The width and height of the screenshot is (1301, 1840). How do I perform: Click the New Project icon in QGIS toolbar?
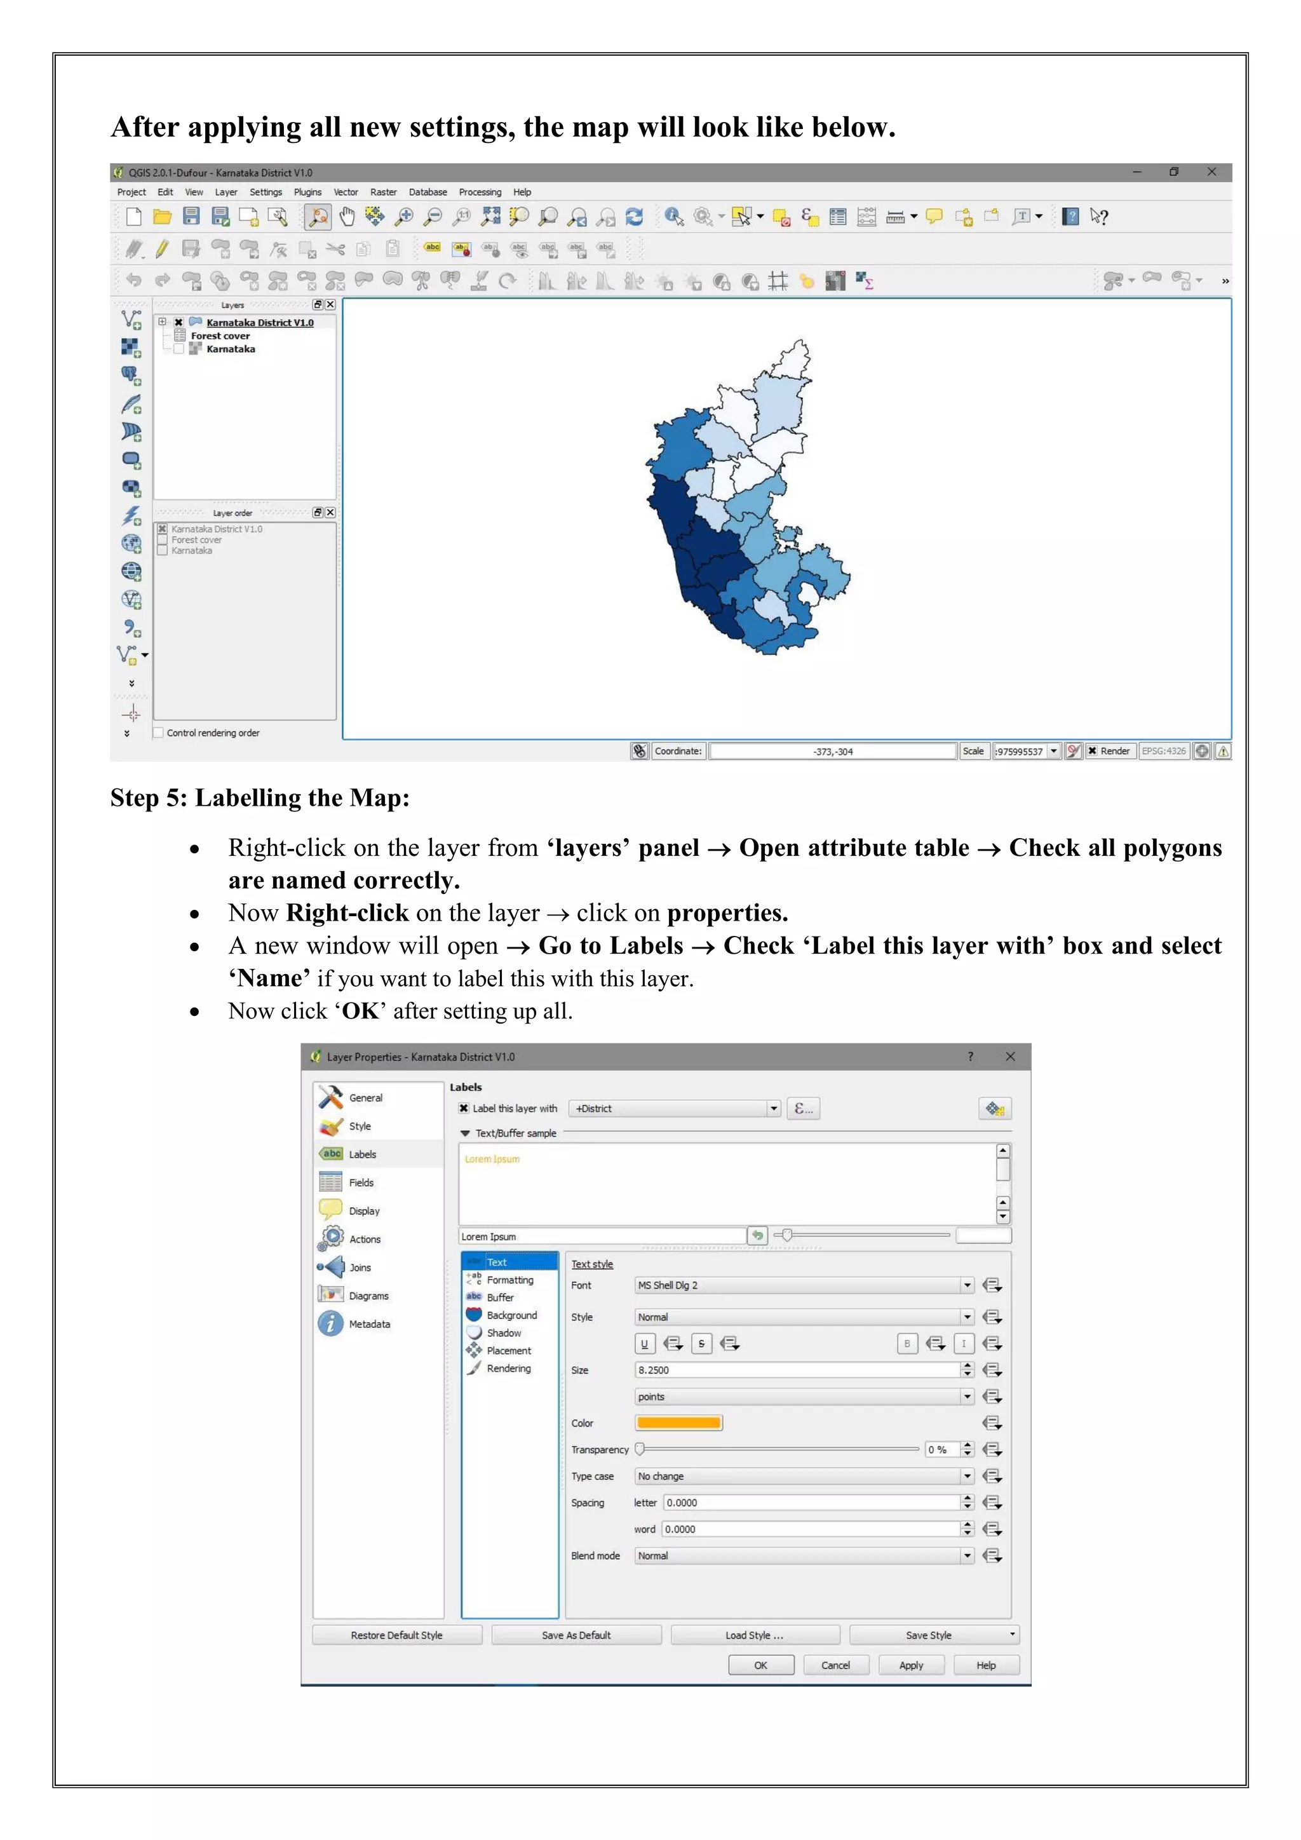pyautogui.click(x=134, y=217)
